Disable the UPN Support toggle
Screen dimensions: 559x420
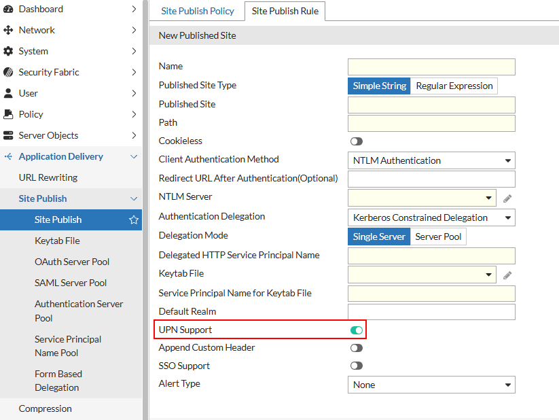point(356,330)
